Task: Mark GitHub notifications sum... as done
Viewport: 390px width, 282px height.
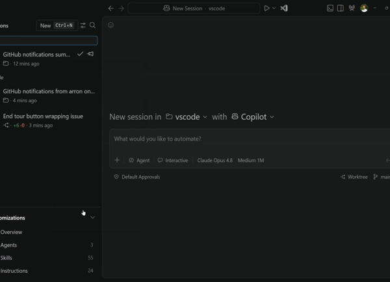Action: click(x=80, y=54)
